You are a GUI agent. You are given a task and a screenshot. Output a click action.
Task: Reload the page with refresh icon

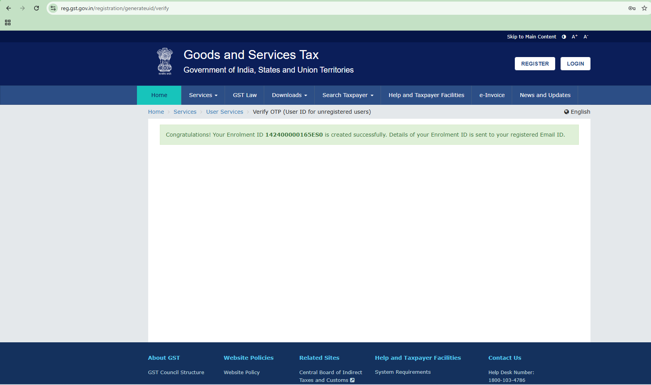[36, 8]
